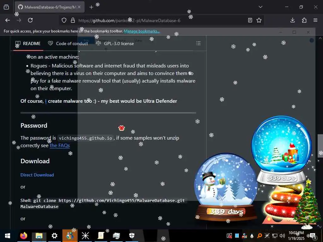Open the Windows Start menu
Image resolution: width=323 pixels, height=242 pixels.
tap(8, 236)
